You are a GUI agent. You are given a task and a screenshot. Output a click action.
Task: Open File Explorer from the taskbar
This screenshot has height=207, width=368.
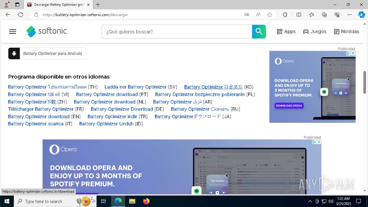(x=132, y=201)
